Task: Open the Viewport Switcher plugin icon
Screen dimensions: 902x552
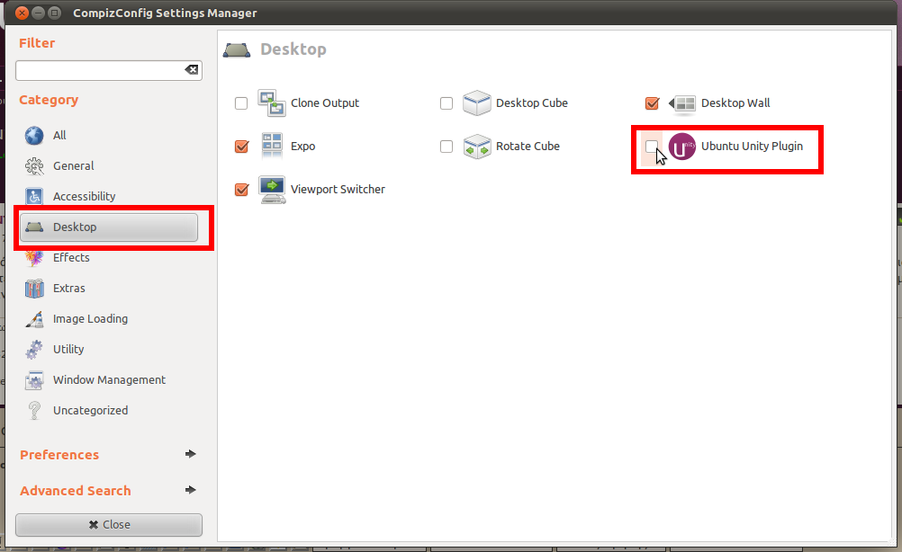Action: (272, 189)
